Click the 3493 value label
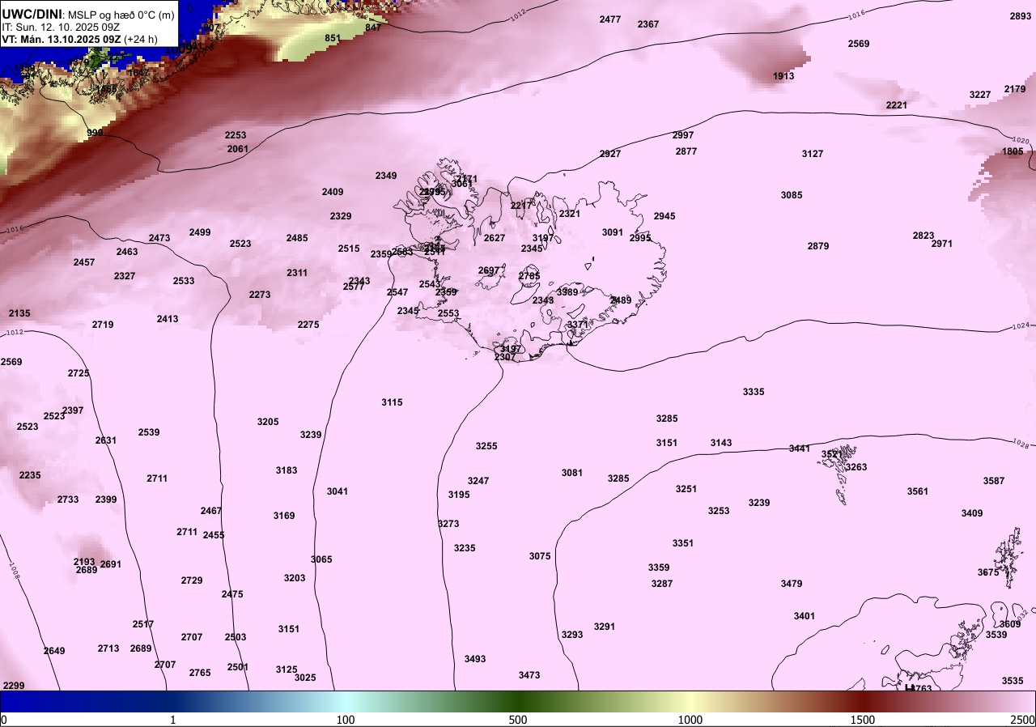 tap(475, 659)
